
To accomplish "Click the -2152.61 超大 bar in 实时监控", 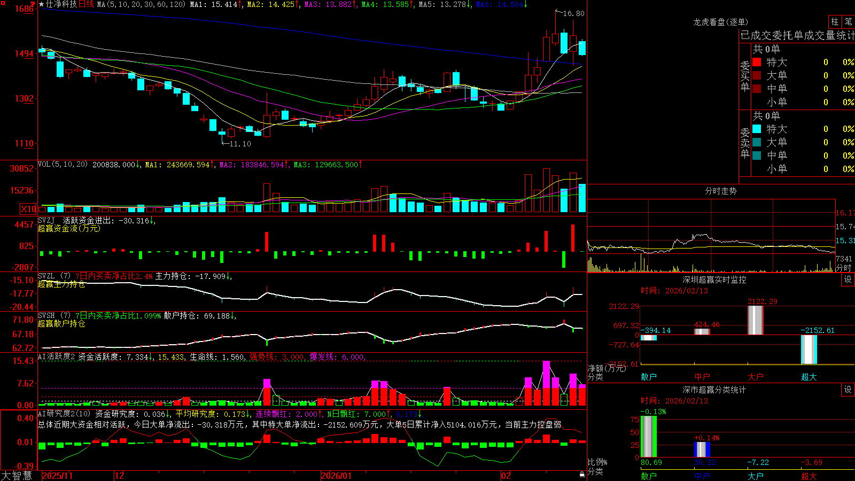I will (x=809, y=350).
